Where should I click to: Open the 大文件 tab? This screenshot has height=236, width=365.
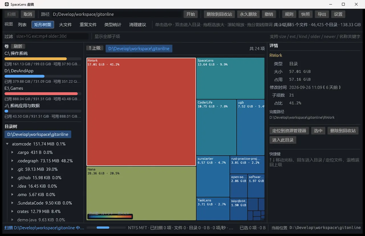click(65, 25)
